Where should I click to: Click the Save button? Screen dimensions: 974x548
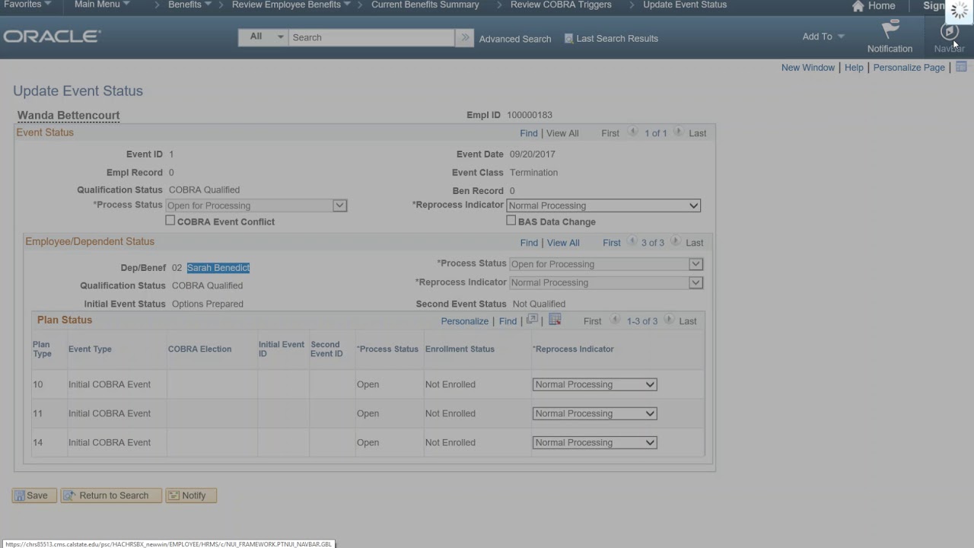point(33,495)
